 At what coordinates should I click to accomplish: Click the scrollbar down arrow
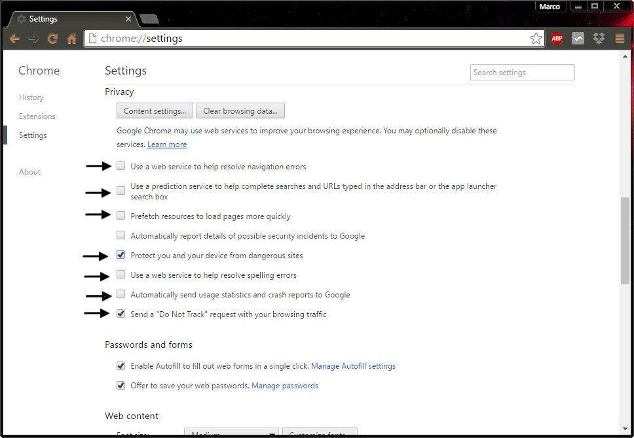coord(625,429)
